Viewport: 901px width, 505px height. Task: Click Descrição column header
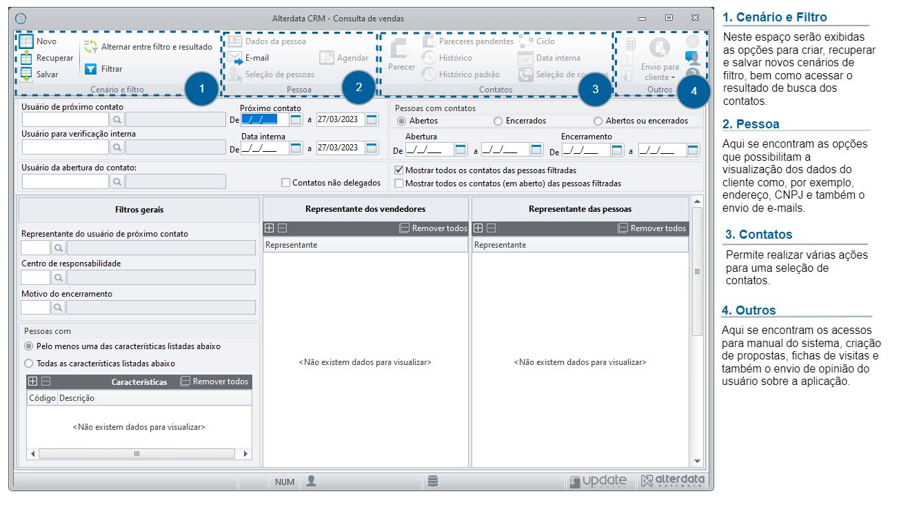coord(154,398)
